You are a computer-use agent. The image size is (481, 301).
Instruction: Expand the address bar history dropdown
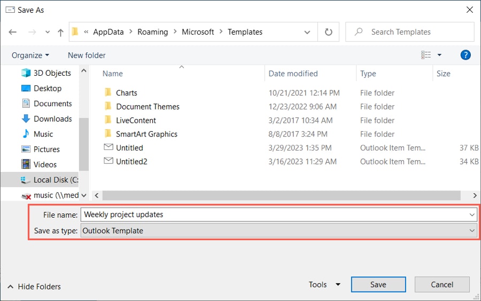[x=307, y=32]
